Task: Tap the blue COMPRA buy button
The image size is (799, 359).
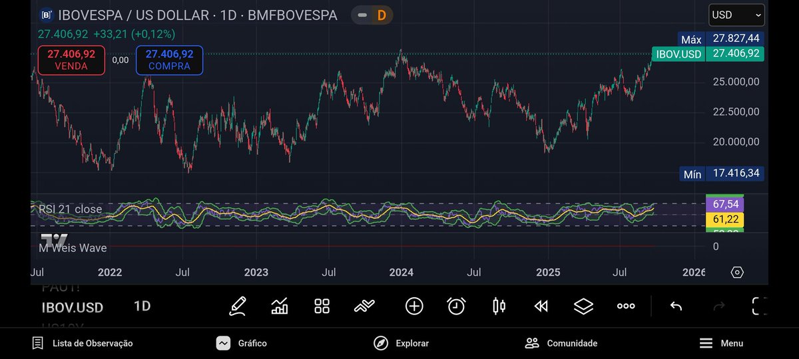Action: point(170,60)
